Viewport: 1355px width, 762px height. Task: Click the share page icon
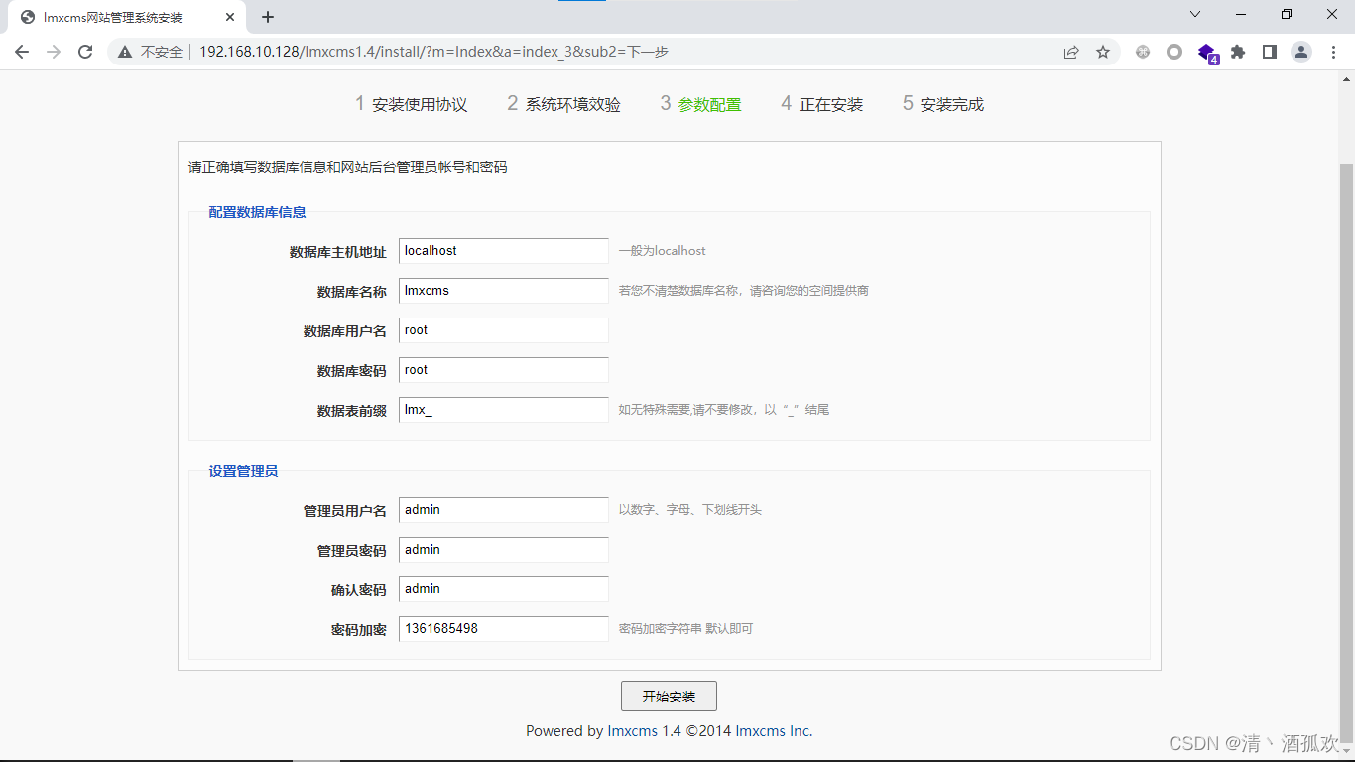tap(1071, 52)
